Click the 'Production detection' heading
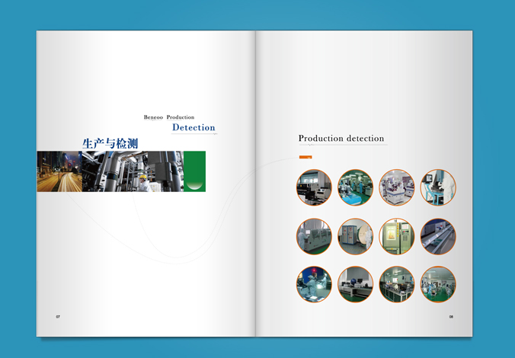The height and width of the screenshot is (358, 515). pyautogui.click(x=341, y=139)
